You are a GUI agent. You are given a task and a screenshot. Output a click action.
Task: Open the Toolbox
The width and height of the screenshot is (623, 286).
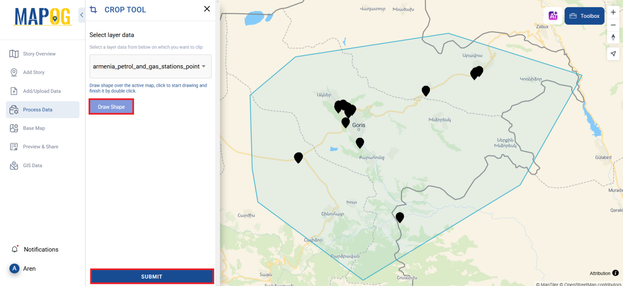584,16
